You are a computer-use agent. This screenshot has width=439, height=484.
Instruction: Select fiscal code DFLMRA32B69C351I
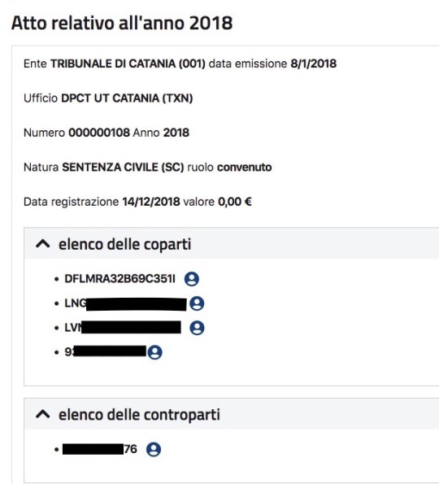coord(120,279)
